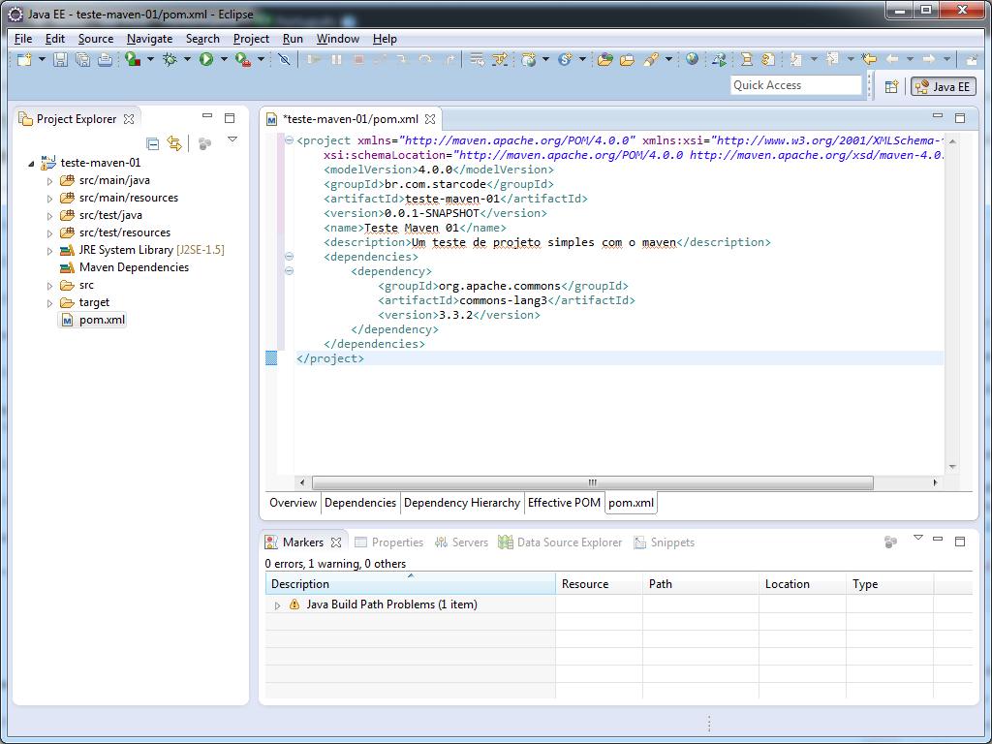This screenshot has height=744, width=992.
Task: Click the New Dynamic Web Project icon
Action: (x=528, y=59)
